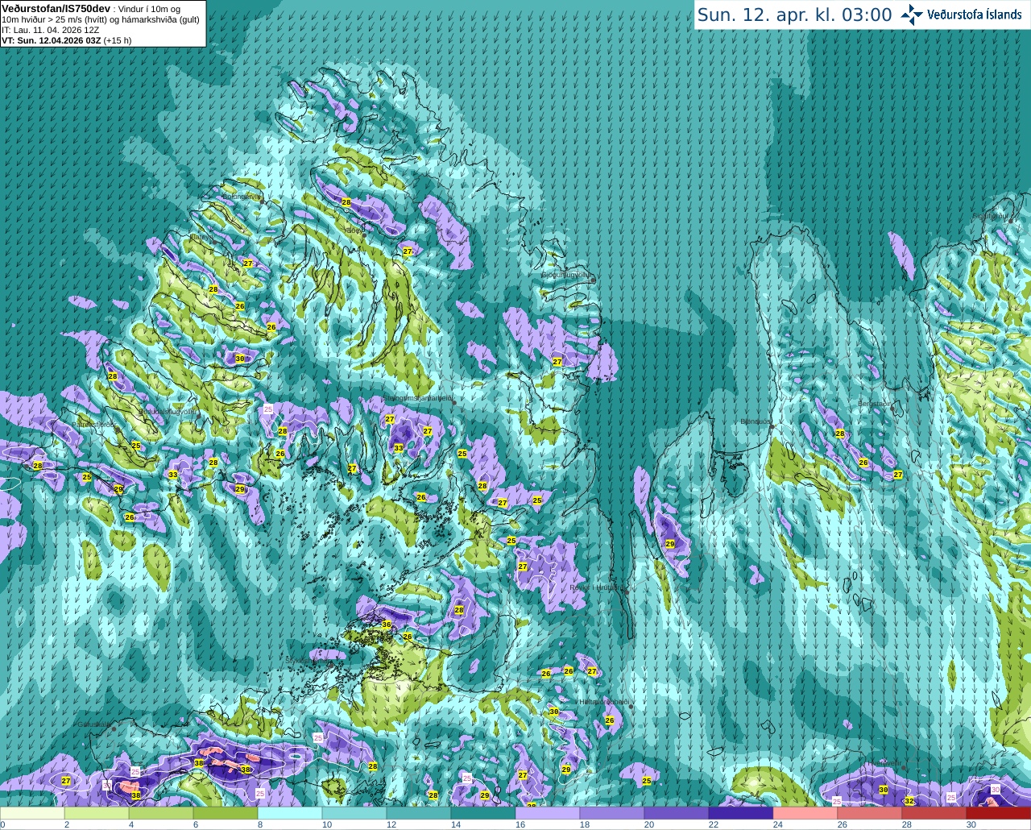Pick the pale yellow 0–2 legend swatch
Viewport: 1031px width, 830px height.
coord(32,814)
